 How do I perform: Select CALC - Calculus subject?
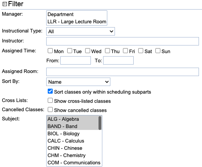click(74, 141)
